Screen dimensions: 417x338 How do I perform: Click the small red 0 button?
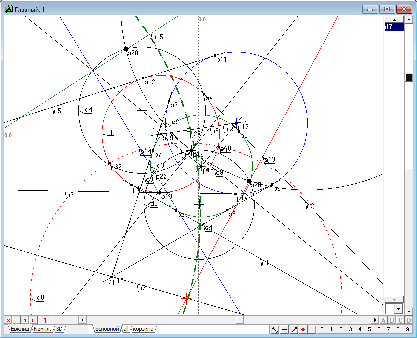[x=33, y=320]
